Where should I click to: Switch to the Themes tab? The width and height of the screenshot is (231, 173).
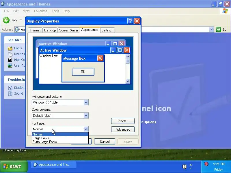coord(35,30)
